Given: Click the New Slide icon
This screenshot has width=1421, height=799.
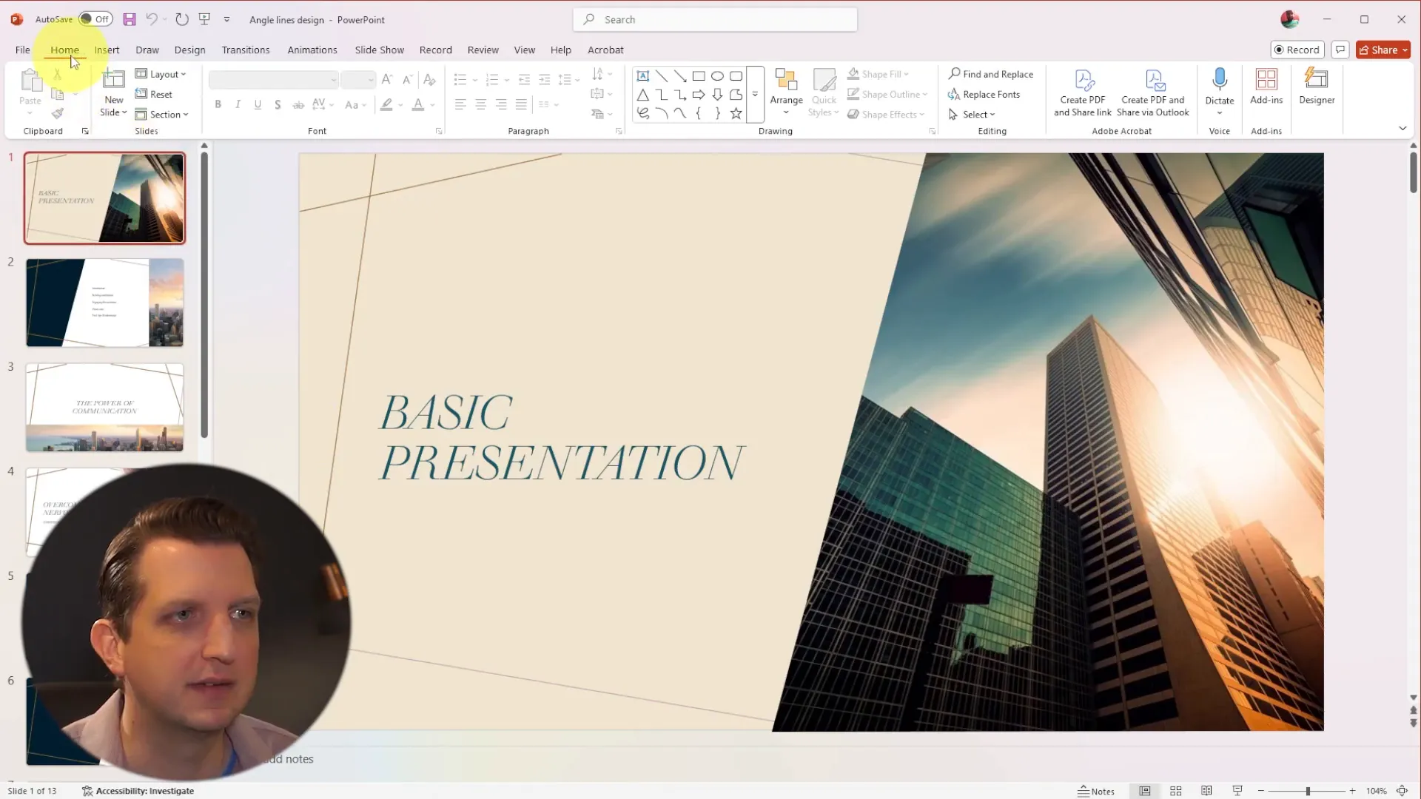Looking at the screenshot, I should click(113, 78).
